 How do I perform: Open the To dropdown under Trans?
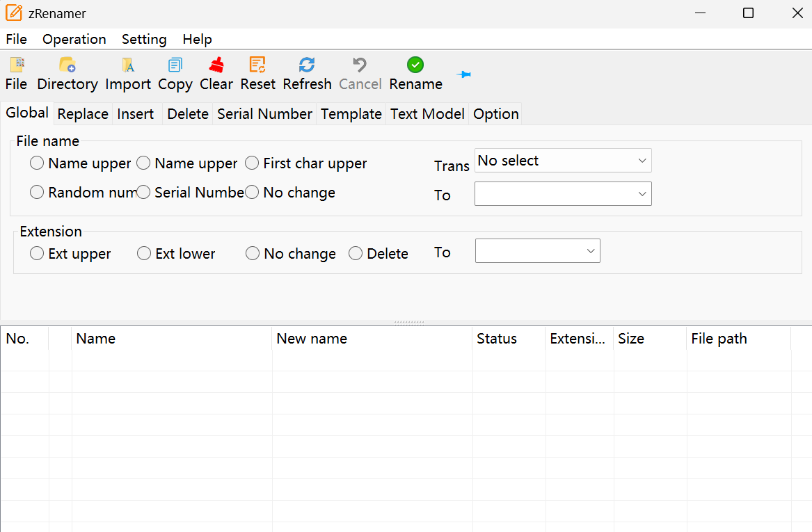(562, 193)
